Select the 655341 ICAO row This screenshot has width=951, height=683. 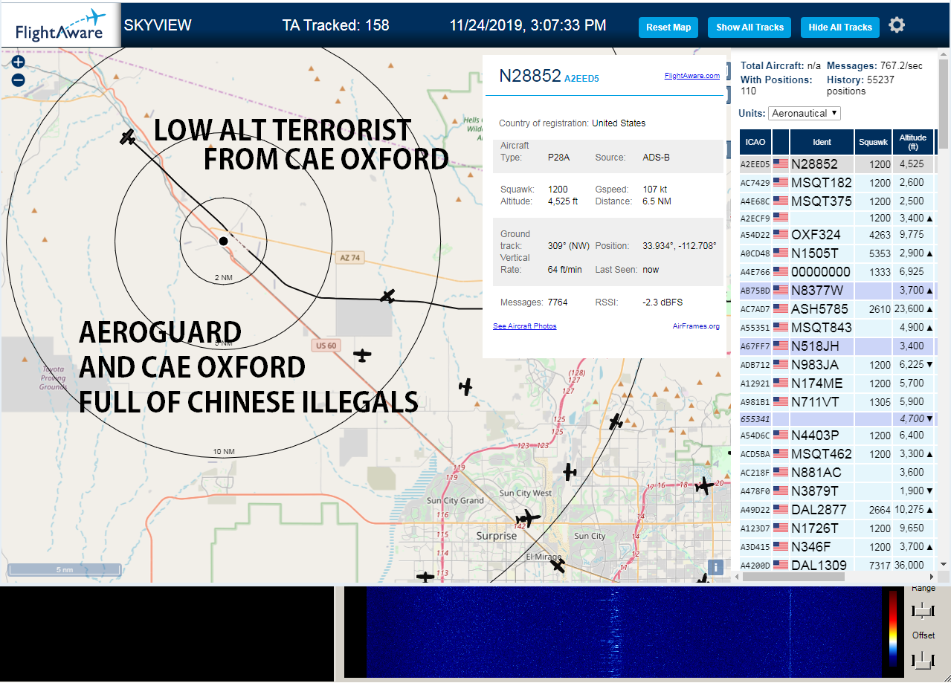tap(838, 419)
